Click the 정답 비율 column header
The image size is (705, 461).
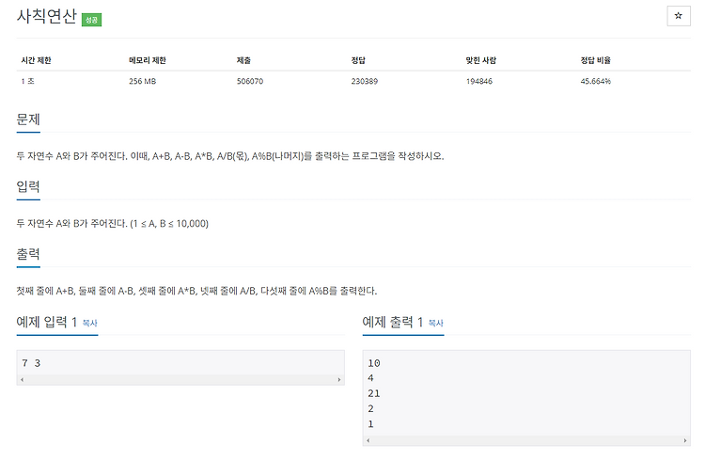click(x=595, y=60)
